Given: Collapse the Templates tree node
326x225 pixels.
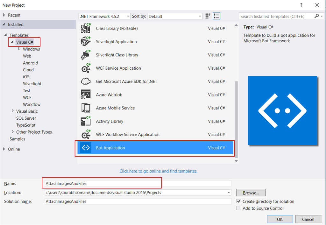Looking at the screenshot, I should (x=6, y=35).
